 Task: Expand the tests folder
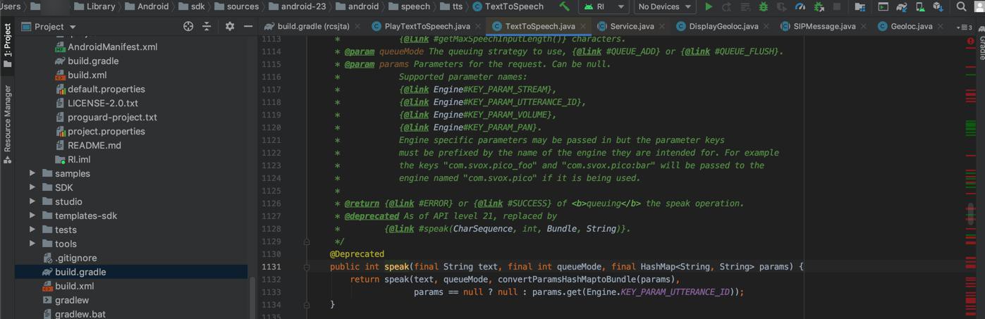tap(32, 230)
